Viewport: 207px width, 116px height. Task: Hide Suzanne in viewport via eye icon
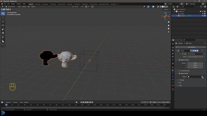tap(202, 16)
